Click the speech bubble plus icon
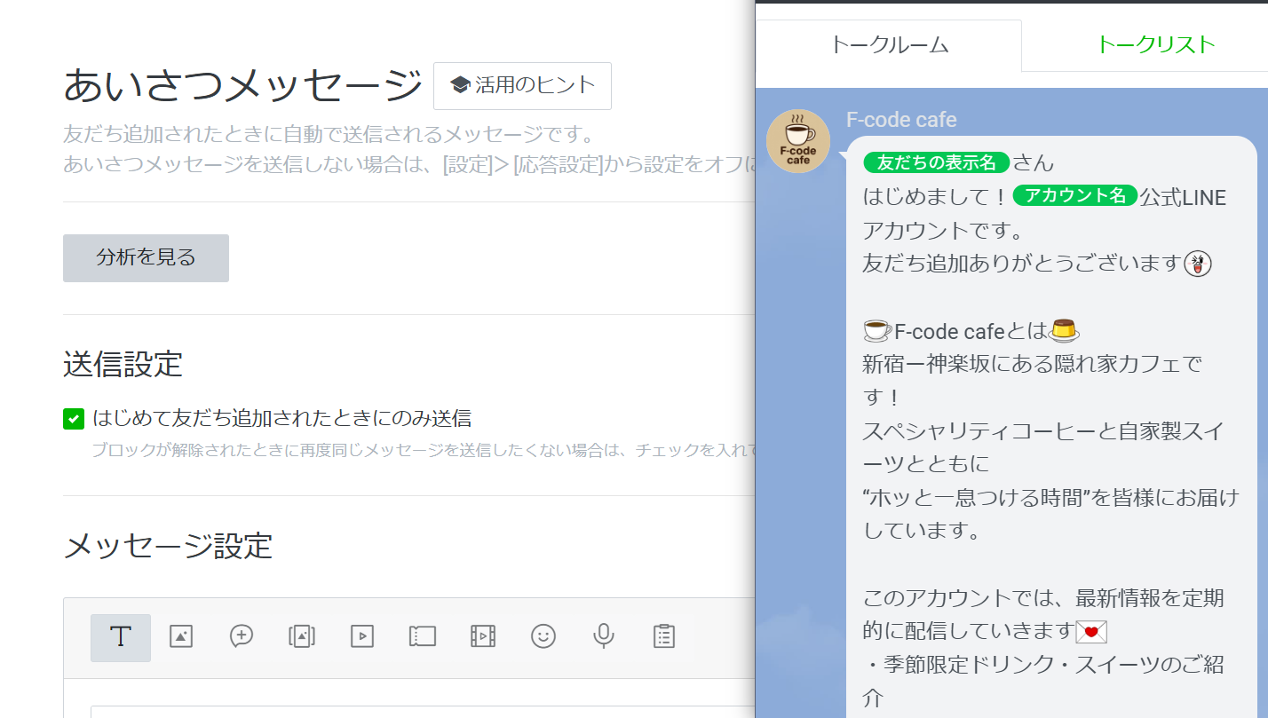 click(x=242, y=636)
